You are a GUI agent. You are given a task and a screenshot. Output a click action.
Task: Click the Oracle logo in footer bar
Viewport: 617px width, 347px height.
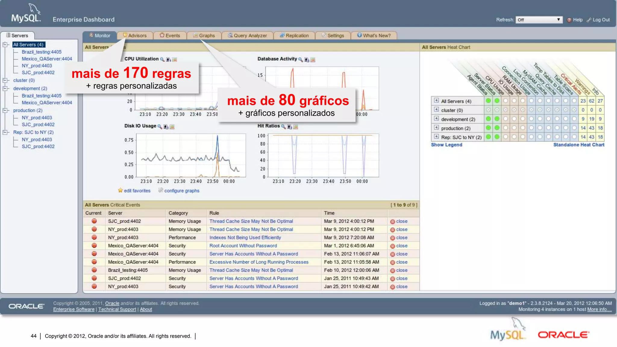tap(27, 306)
